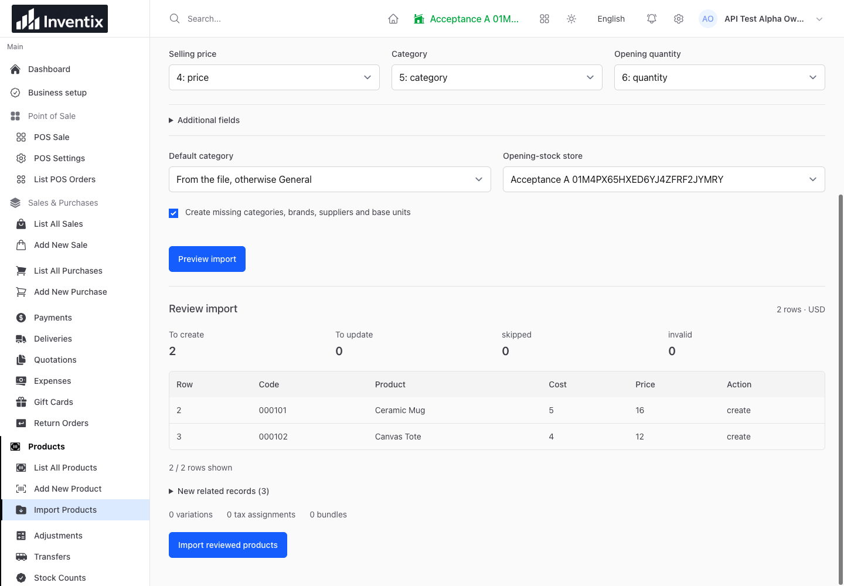Click the Gift Cards gift icon
The width and height of the screenshot is (844, 586).
point(21,402)
